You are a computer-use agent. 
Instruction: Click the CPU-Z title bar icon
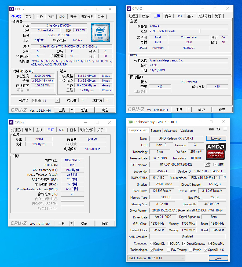pos(11,9)
